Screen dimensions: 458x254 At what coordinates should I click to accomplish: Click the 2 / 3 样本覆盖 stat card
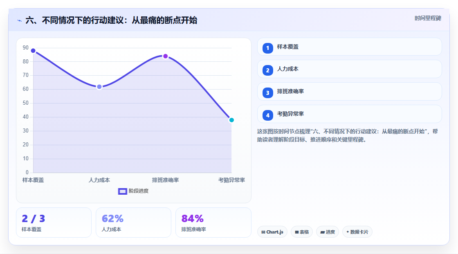(54, 223)
